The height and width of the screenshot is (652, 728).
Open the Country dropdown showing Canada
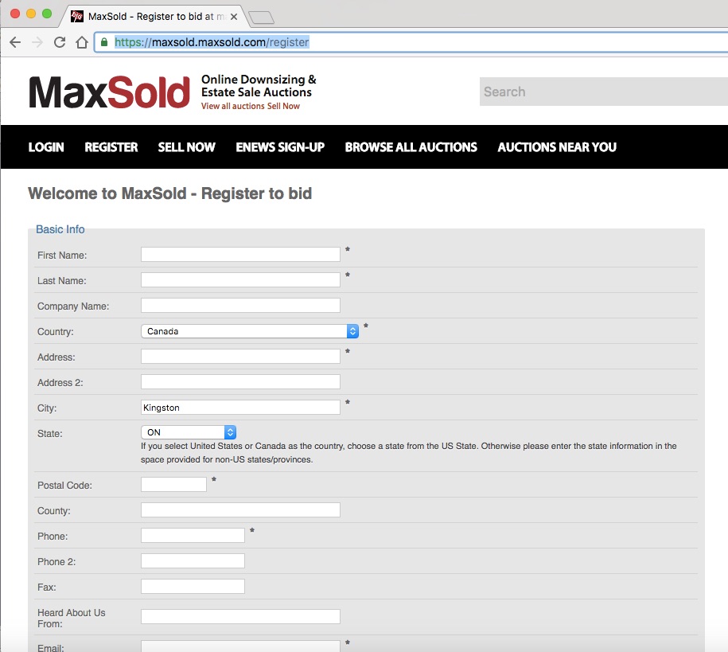(250, 331)
